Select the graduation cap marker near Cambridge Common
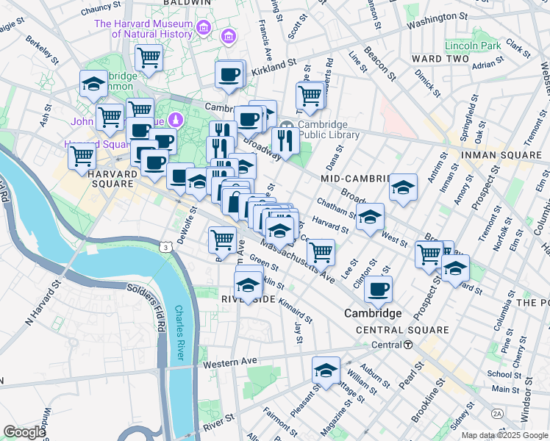The height and width of the screenshot is (441, 550). (93, 84)
